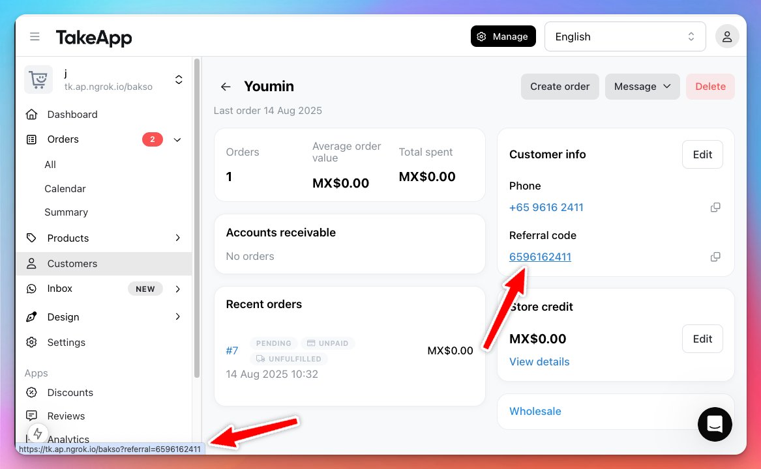Open the Calendar orders view
Image resolution: width=761 pixels, height=469 pixels.
(x=65, y=189)
